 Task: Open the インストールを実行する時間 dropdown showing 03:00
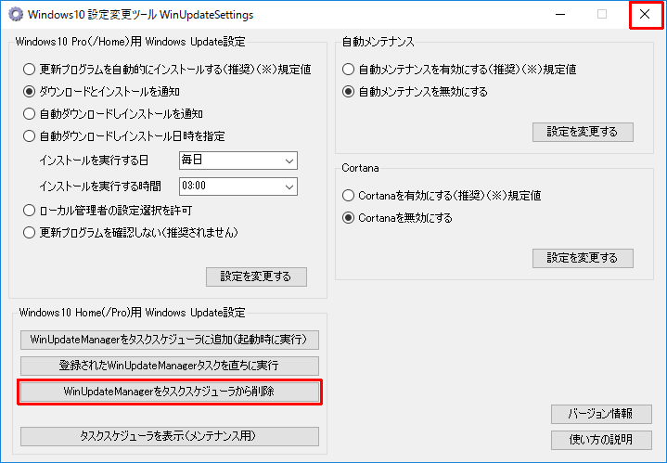(x=238, y=186)
